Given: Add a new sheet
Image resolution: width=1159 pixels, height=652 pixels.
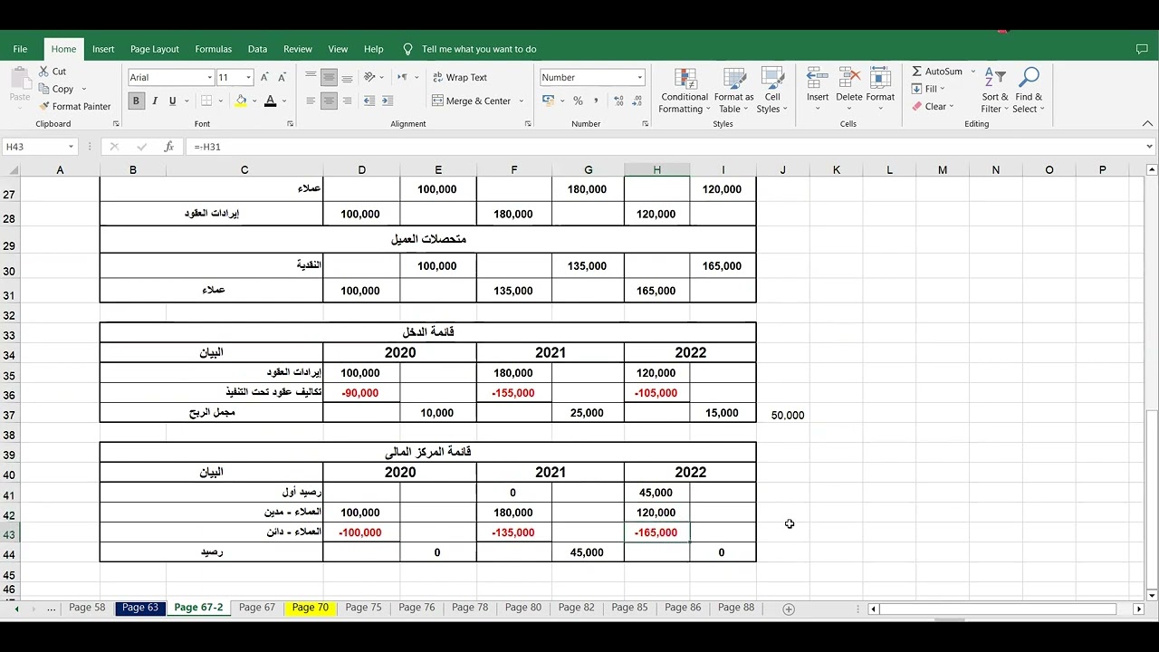Looking at the screenshot, I should pyautogui.click(x=789, y=609).
